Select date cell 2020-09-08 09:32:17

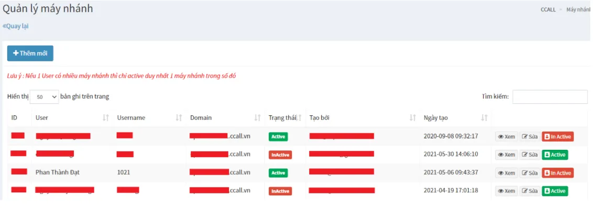451,136
